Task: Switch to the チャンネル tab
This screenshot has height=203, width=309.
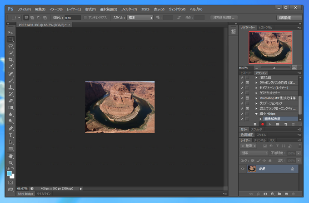Action: point(260,140)
